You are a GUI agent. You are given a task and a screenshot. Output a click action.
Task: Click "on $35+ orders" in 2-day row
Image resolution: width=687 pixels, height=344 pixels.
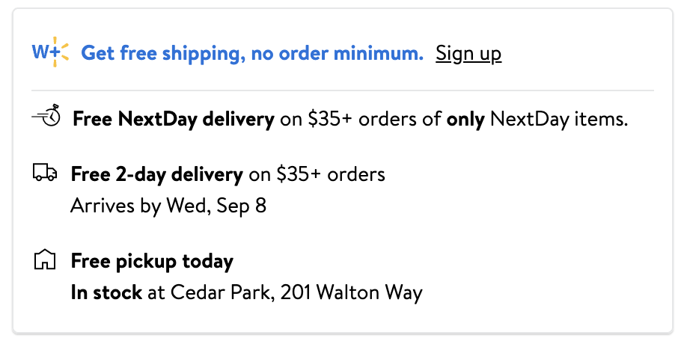click(x=317, y=174)
